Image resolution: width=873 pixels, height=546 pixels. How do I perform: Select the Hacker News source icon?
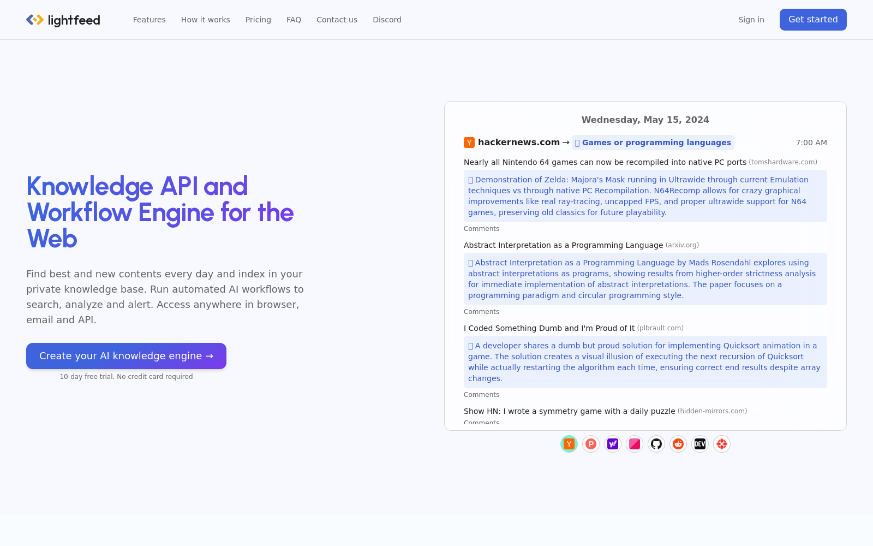(569, 444)
